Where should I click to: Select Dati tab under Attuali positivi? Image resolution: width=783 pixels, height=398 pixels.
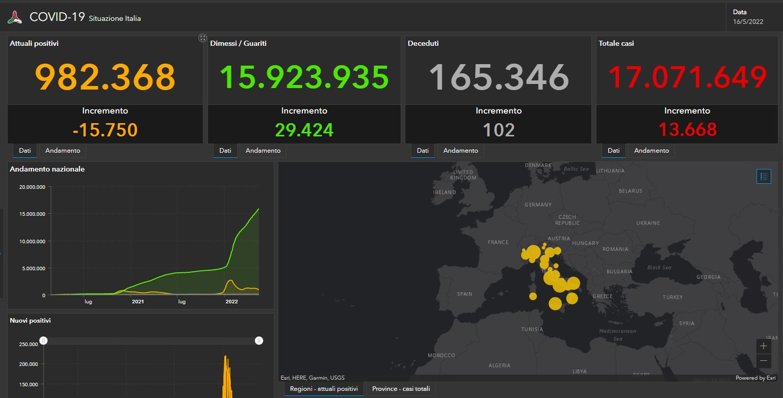[x=25, y=151]
